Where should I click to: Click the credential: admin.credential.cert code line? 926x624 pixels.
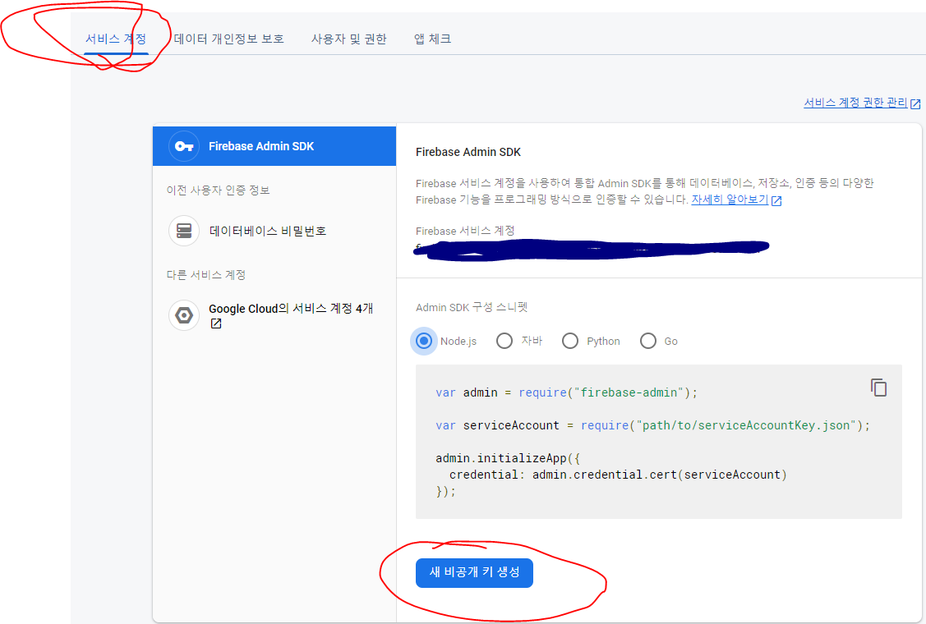pos(618,475)
